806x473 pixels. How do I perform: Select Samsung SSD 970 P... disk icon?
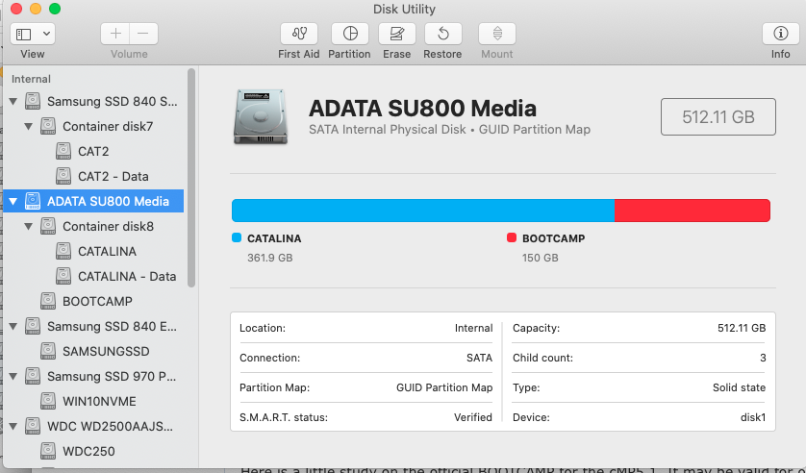pos(33,376)
